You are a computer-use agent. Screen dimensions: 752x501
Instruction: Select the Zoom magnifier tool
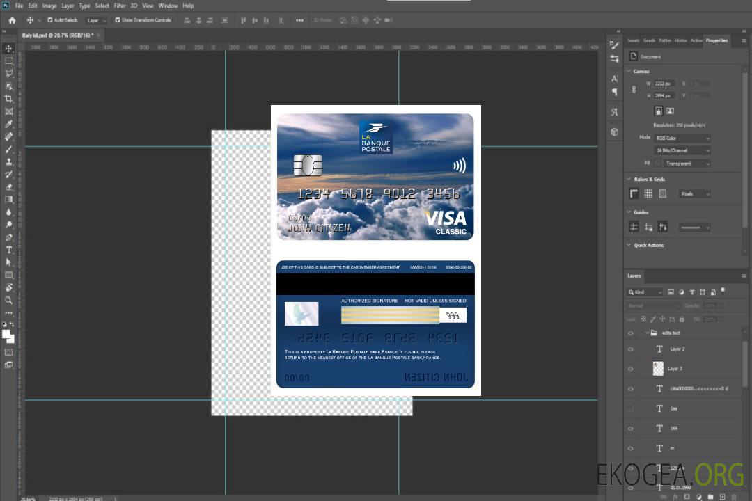[8, 300]
